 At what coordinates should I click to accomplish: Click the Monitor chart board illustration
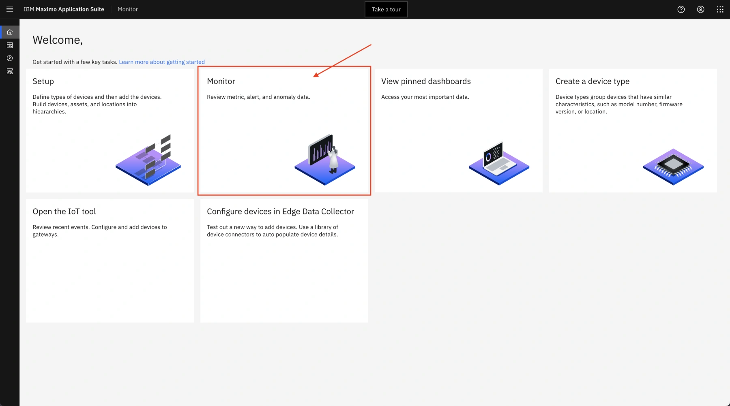325,160
